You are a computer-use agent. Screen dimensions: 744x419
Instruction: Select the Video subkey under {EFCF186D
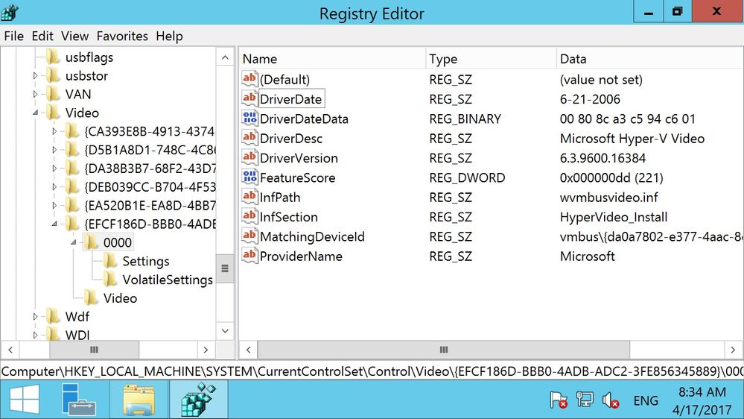coord(120,298)
